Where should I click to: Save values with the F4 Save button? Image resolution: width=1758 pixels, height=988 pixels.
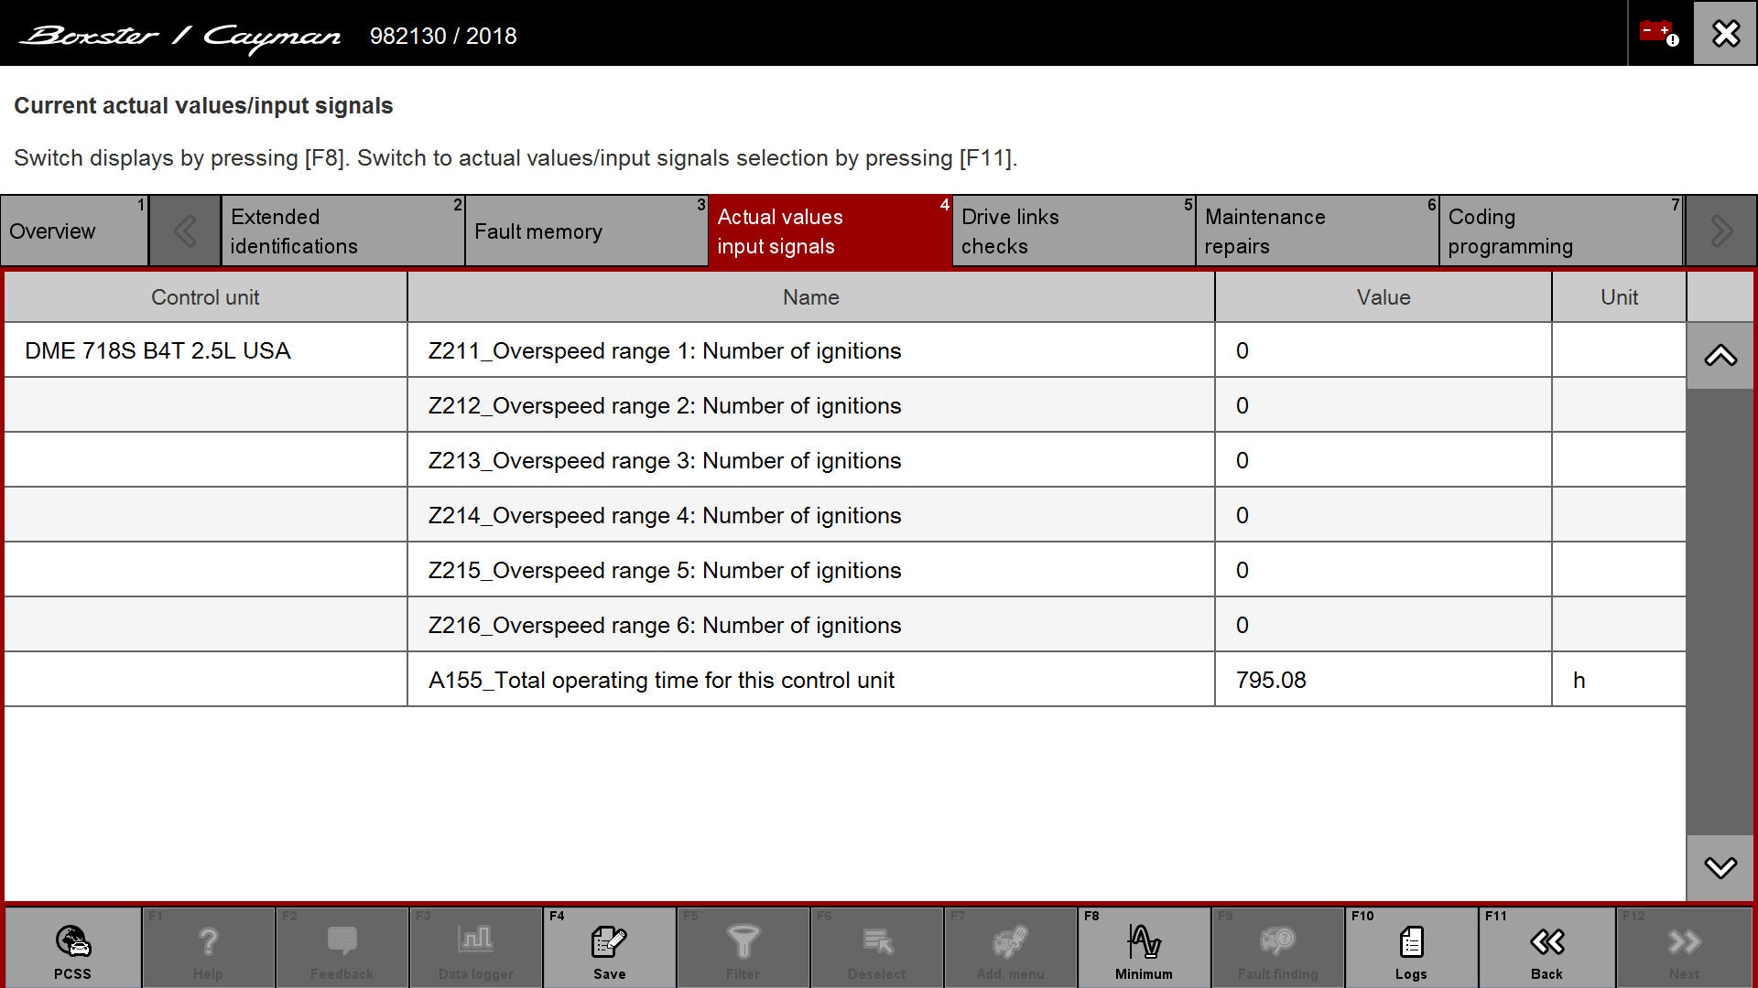[x=609, y=948]
